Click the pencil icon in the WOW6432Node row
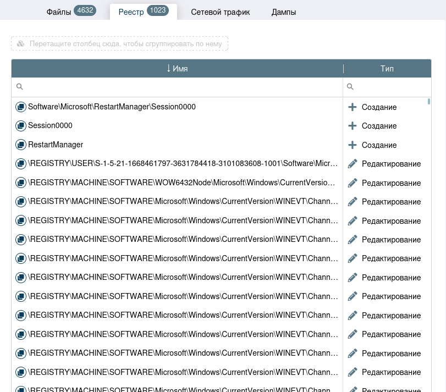446x392 pixels. pos(353,183)
